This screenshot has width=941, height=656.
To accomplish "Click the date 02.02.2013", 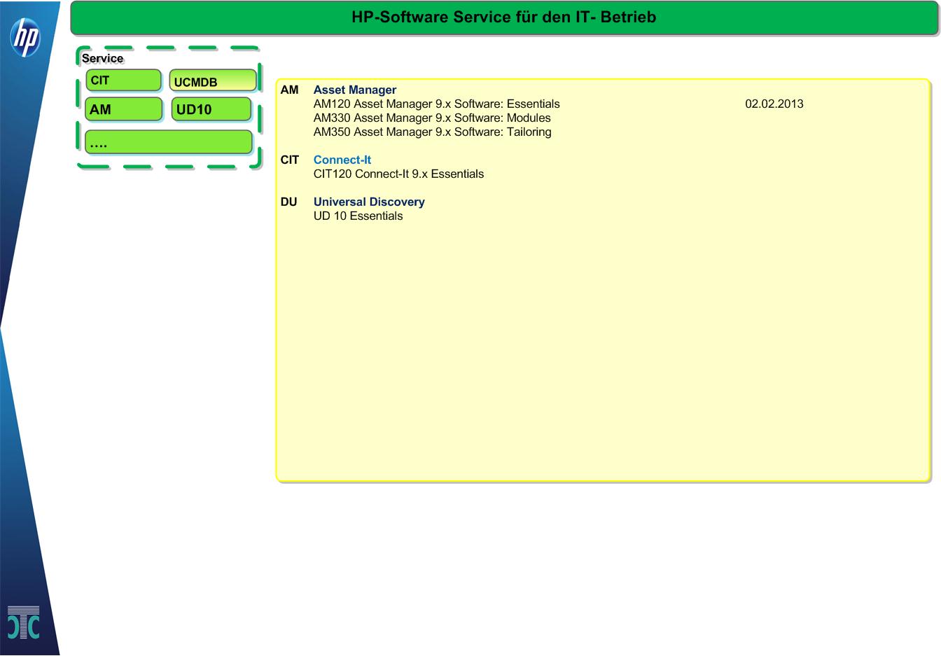I will tap(774, 104).
